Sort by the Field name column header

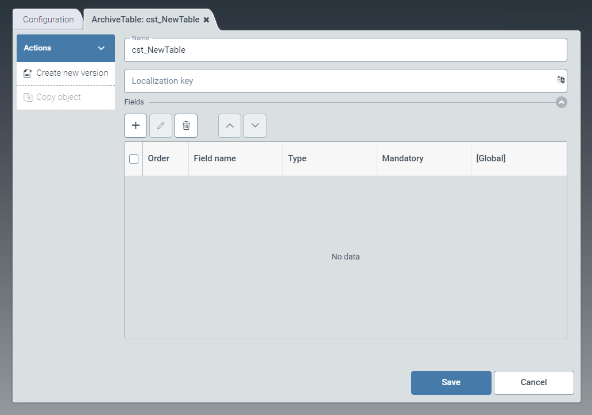click(215, 158)
